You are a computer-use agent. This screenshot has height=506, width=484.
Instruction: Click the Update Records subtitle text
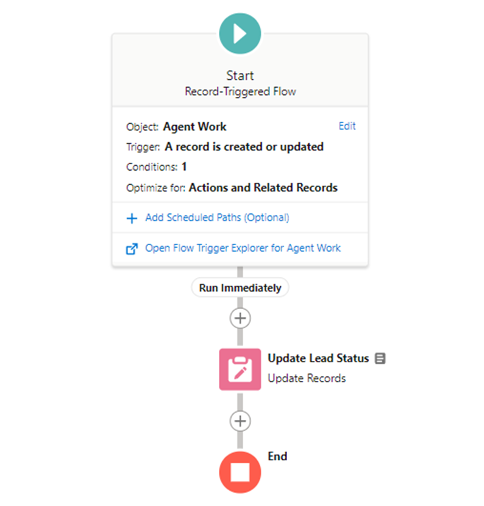click(307, 378)
